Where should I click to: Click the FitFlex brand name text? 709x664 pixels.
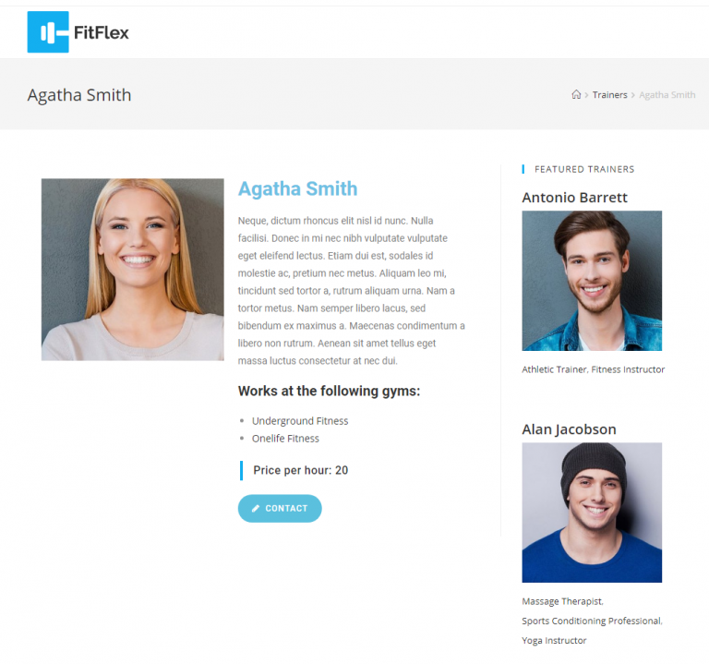[102, 32]
